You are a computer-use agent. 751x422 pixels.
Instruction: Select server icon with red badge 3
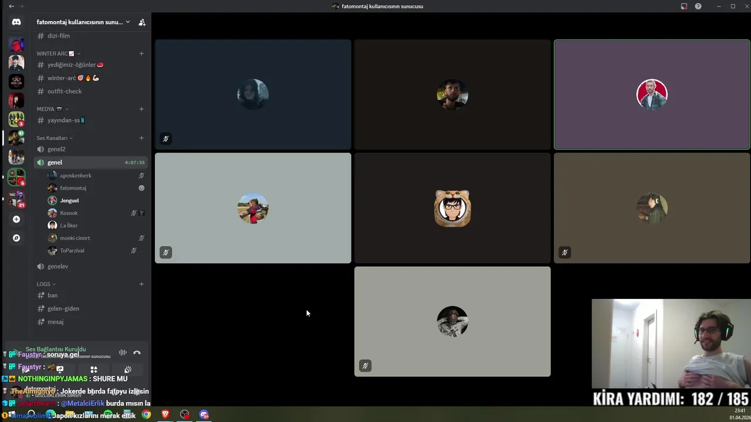[16, 119]
